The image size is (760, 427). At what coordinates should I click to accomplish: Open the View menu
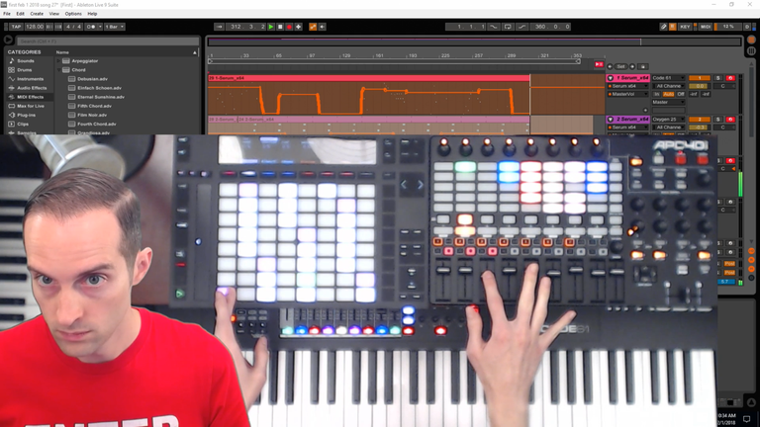tap(54, 14)
